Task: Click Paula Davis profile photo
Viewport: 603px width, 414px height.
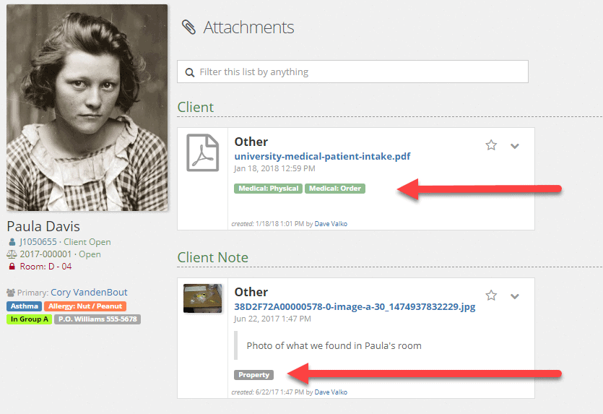Action: pos(87,108)
